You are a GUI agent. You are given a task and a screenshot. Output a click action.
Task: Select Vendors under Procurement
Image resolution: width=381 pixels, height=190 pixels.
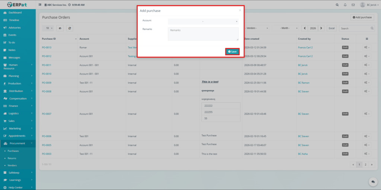click(12, 165)
